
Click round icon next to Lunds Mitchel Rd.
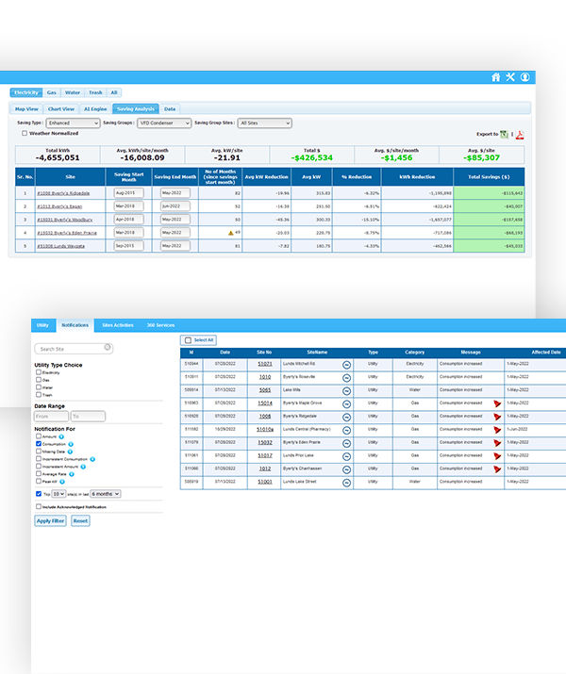click(x=346, y=364)
